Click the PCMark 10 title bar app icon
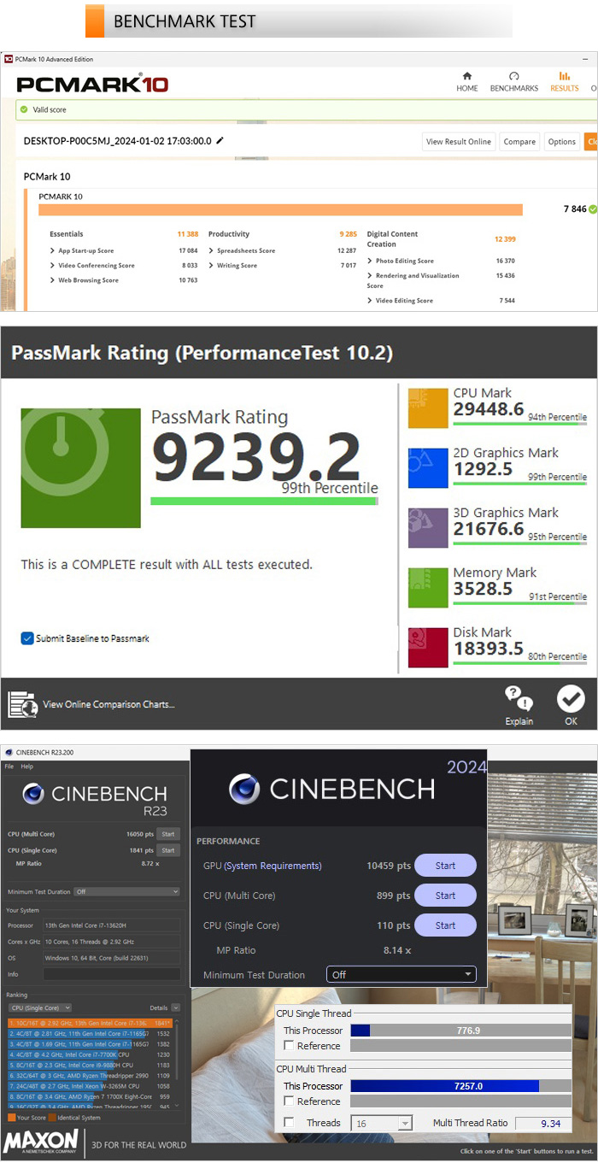Viewport: 598px width, 1163px height. point(8,59)
